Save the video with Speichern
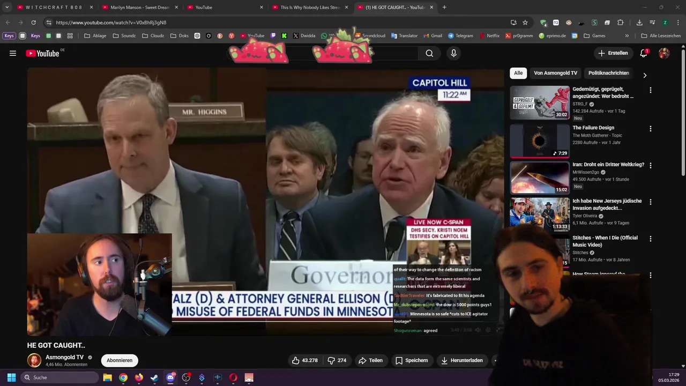This screenshot has width=686, height=386. pyautogui.click(x=412, y=360)
